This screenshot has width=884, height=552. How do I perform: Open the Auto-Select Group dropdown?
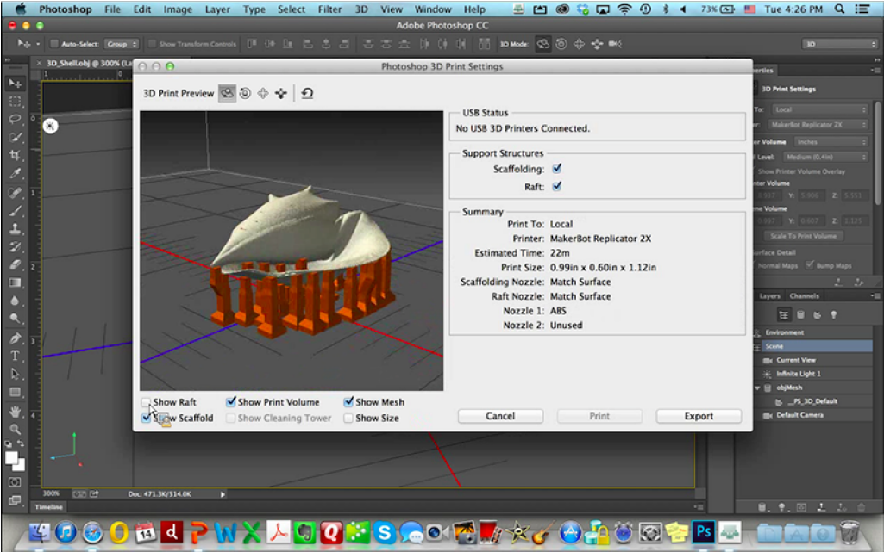[x=122, y=44]
